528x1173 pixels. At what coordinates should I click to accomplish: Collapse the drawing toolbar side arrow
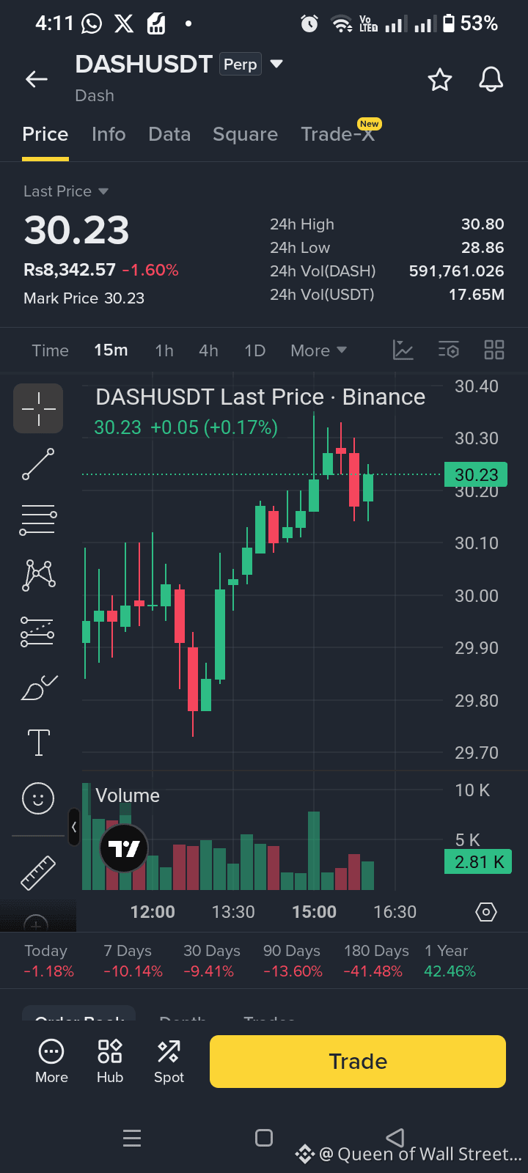coord(73,827)
